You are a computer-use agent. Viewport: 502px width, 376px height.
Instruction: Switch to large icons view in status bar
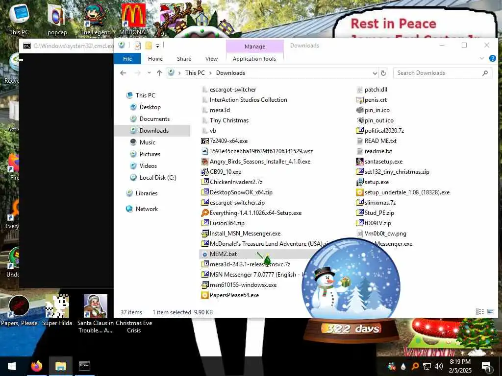490,311
